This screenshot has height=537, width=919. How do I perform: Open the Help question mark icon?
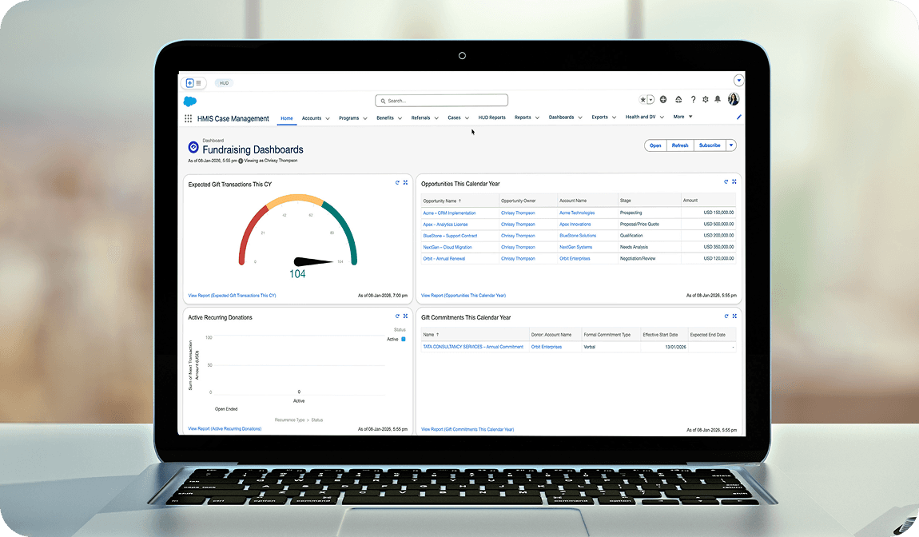coord(693,100)
